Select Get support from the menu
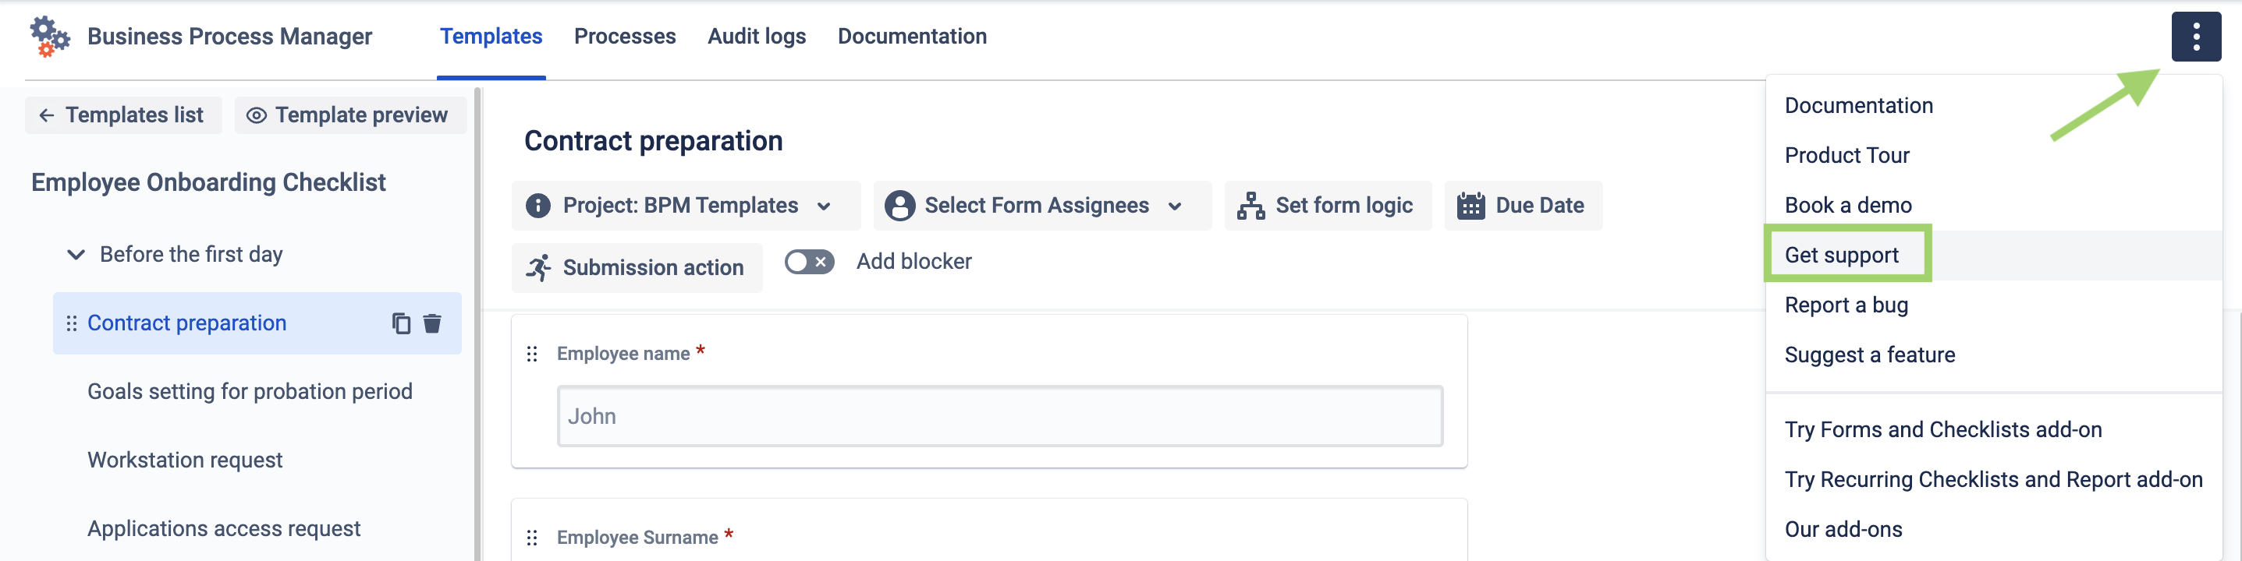This screenshot has width=2242, height=561. (x=1841, y=255)
